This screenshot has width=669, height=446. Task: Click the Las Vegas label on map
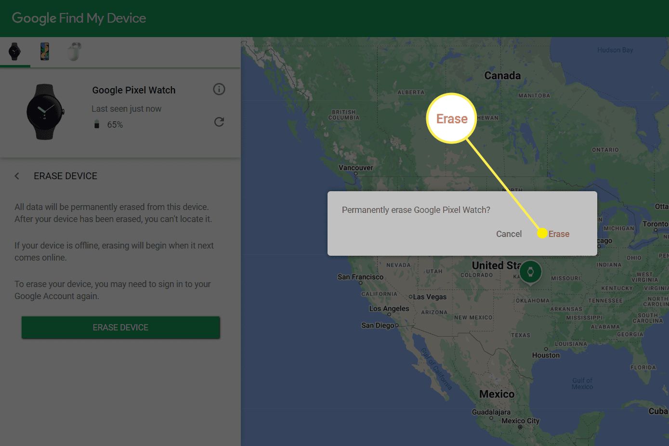430,297
